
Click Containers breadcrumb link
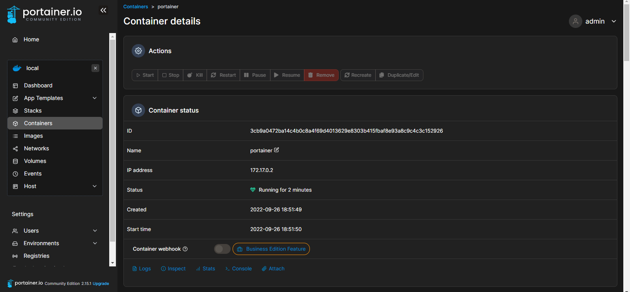tap(136, 7)
